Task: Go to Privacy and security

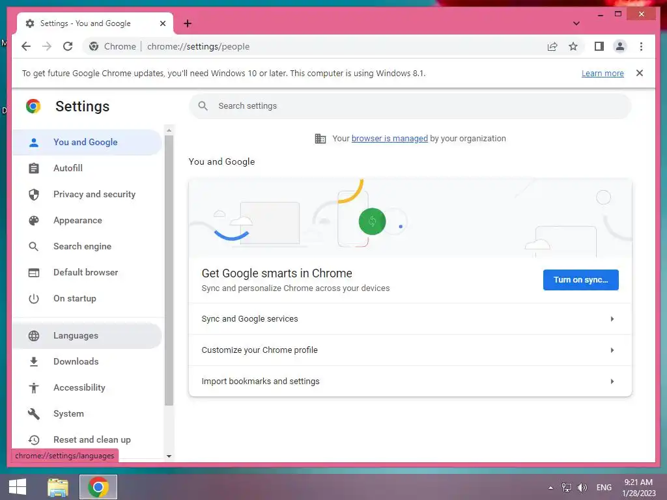Action: pyautogui.click(x=87, y=194)
